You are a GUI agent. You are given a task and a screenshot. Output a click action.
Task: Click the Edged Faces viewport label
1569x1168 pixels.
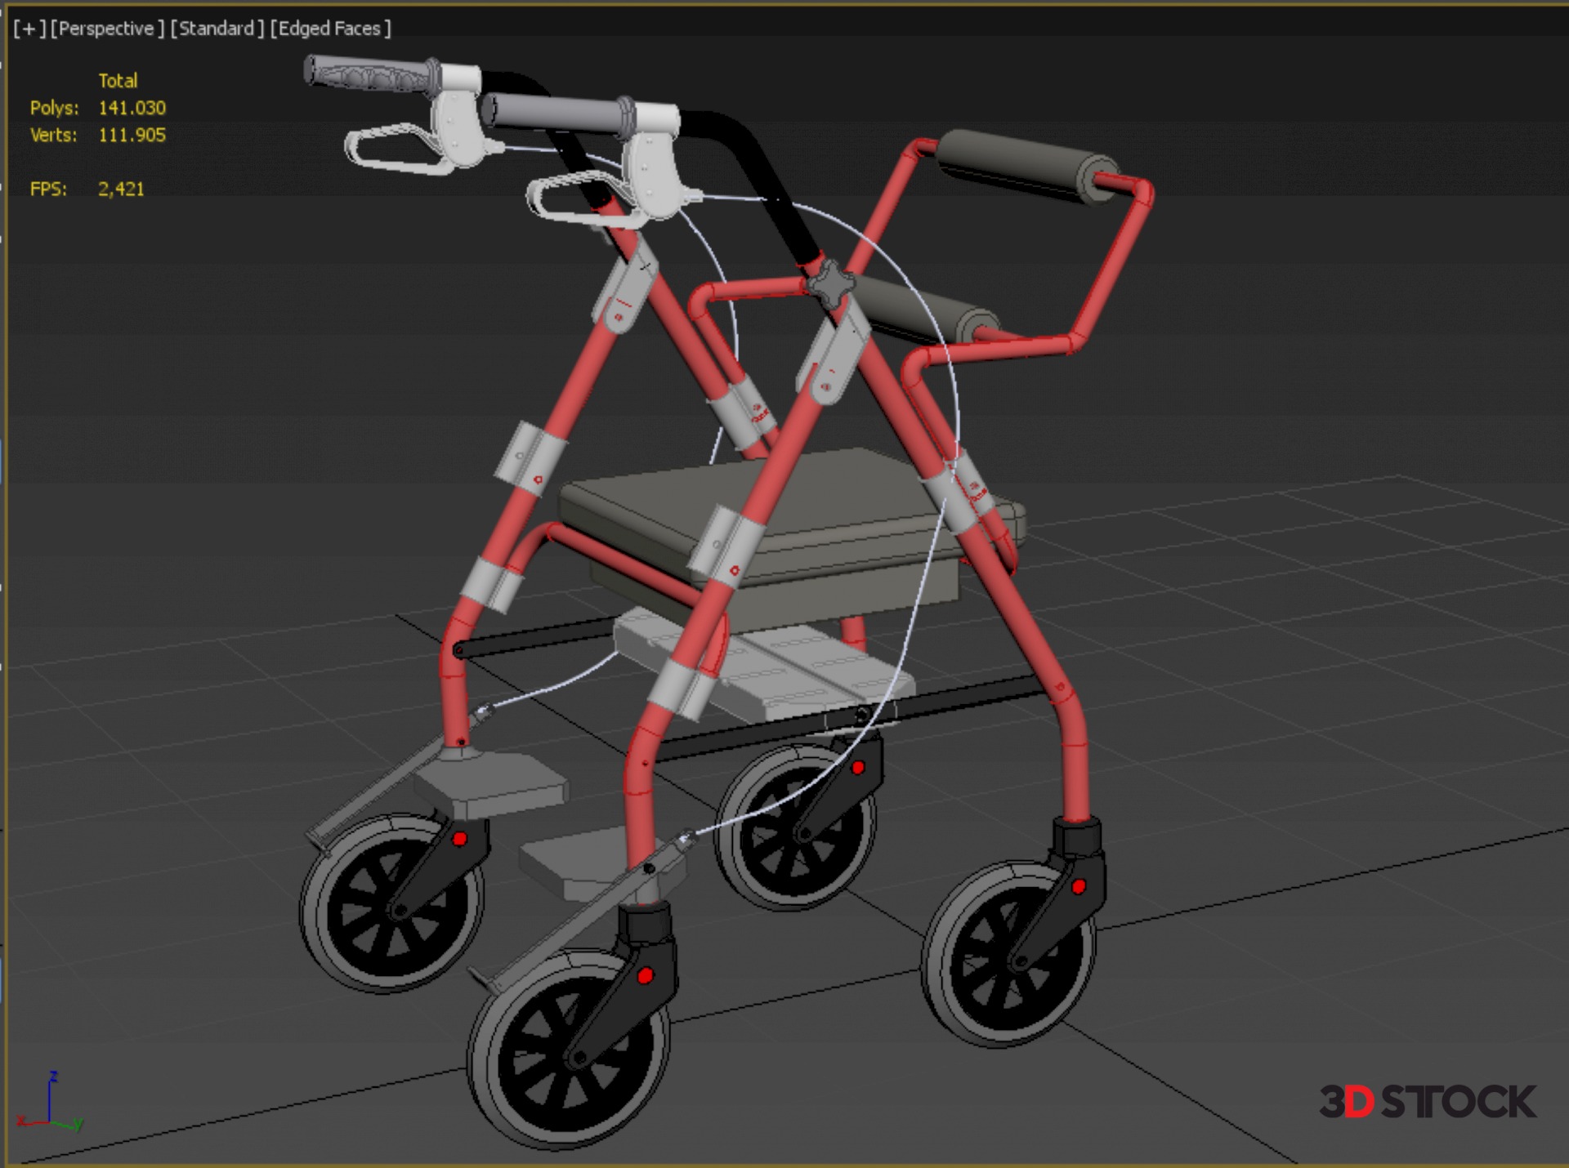330,29
